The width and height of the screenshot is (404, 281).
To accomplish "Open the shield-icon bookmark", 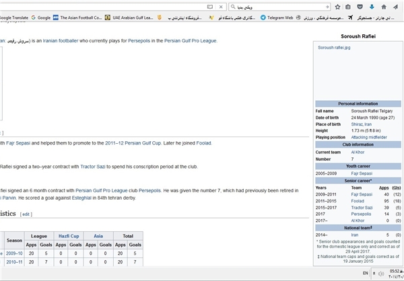I will tap(160, 17).
